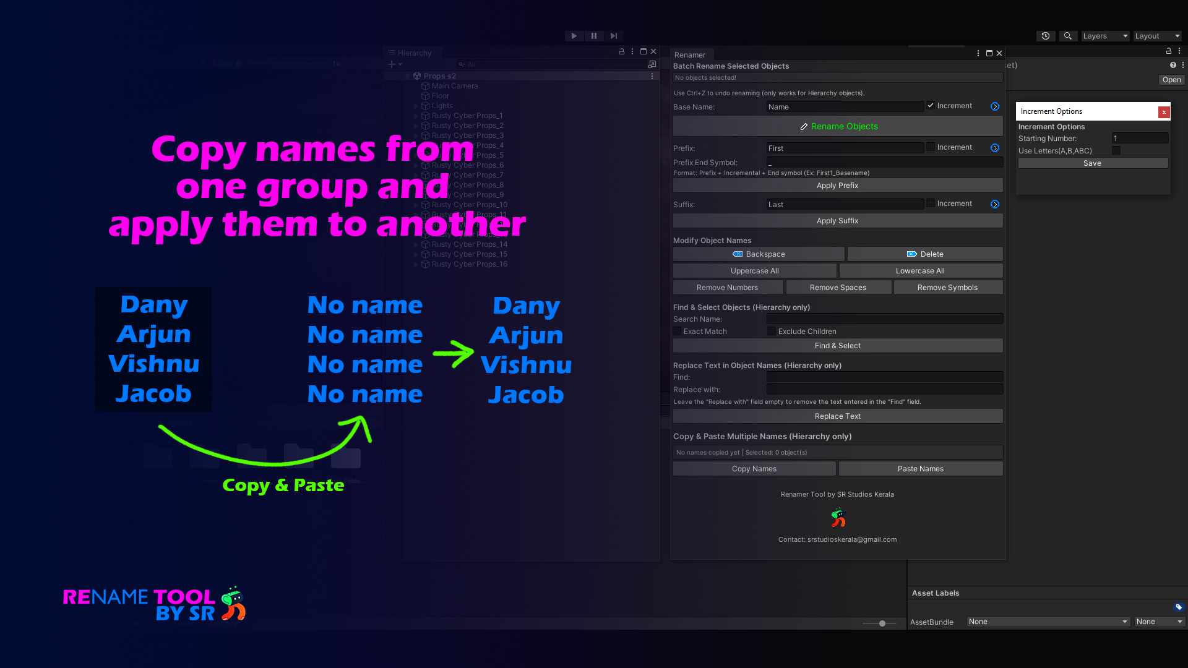Click Remove Spaces
1188x668 pixels.
[x=838, y=288]
